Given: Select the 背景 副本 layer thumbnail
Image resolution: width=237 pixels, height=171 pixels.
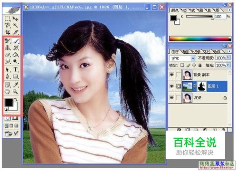Looking at the screenshot, I should [x=187, y=75].
